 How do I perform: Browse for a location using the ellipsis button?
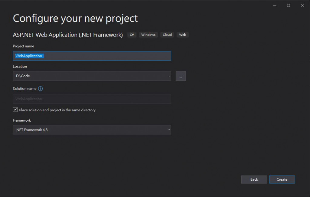(x=181, y=76)
